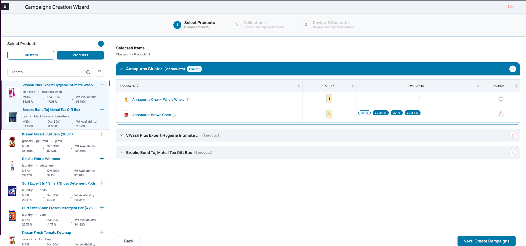Delete Annapurna Brown Ghee row
526x246 pixels.
click(501, 114)
